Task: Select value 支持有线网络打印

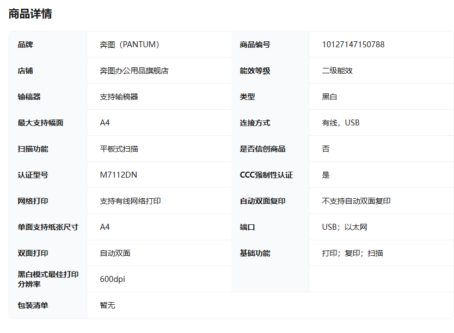Action: pos(130,201)
